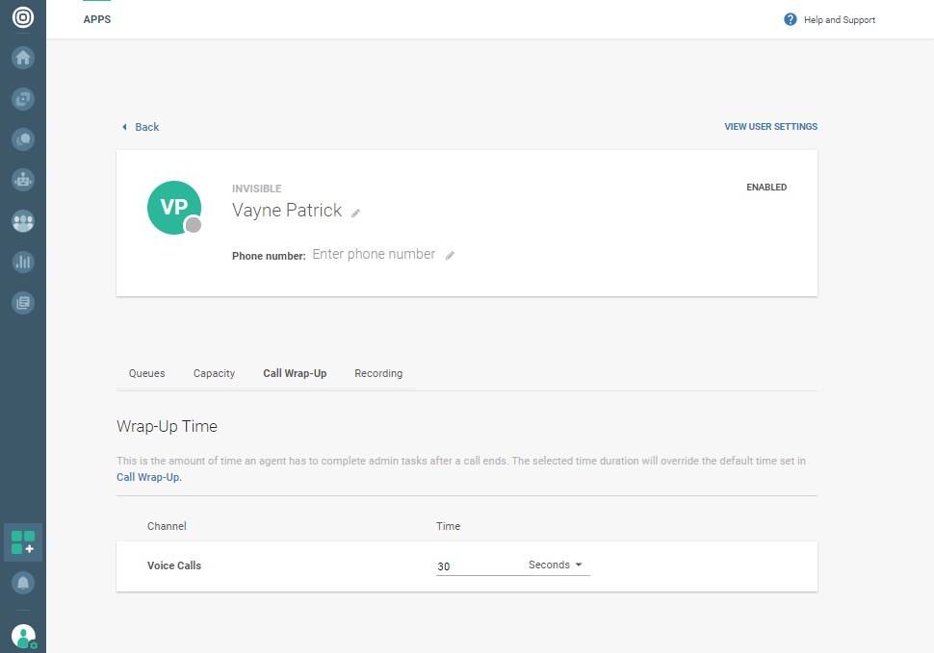This screenshot has height=653, width=934.
Task: Click VIEW USER SETTINGS link
Action: (770, 127)
